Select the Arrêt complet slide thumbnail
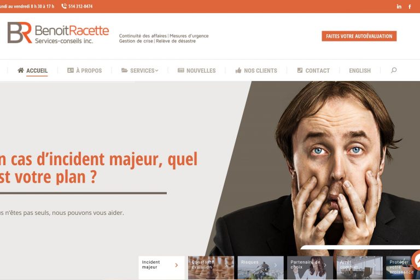The height and width of the screenshot is (280, 420). point(360,267)
